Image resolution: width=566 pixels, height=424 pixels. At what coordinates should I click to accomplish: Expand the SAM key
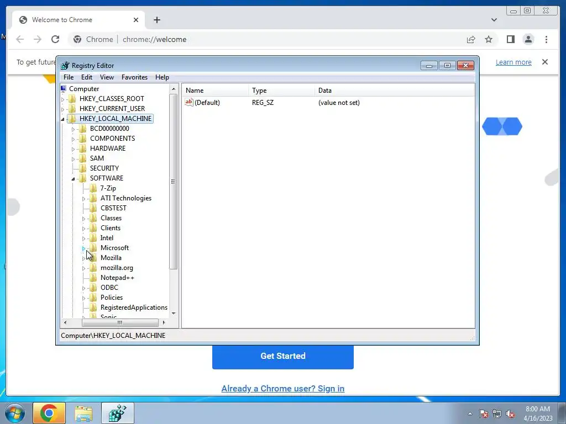coord(74,158)
